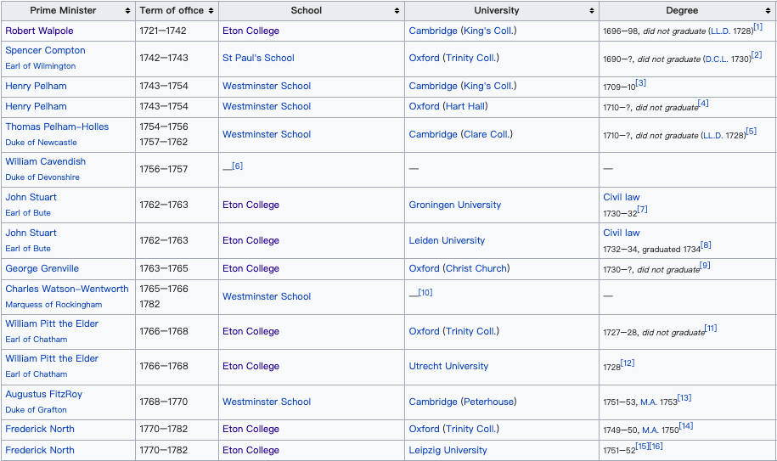
Task: Jump to footnote reference [9]
Action: tap(705, 266)
